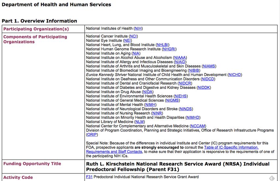Select 'are strongly encouraged to' bold text
Viewport: 280px width, 181px height.
click(159, 147)
